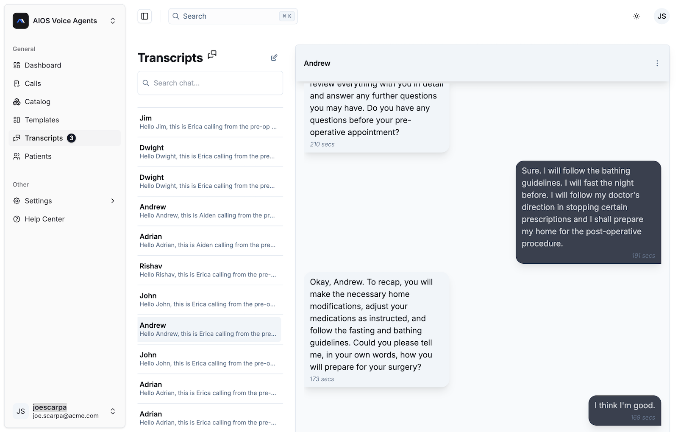Click the new chat compose icon
Viewport: 678px width, 432px height.
click(x=274, y=58)
